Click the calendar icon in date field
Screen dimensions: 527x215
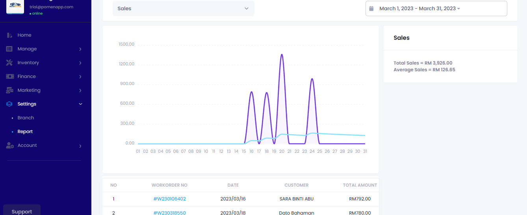click(371, 8)
